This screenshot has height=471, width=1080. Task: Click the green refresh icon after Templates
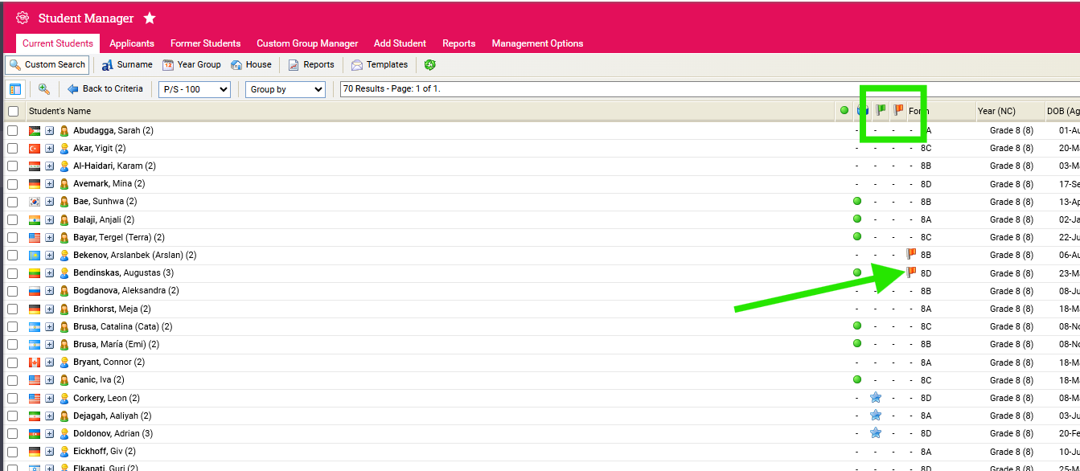click(x=430, y=65)
